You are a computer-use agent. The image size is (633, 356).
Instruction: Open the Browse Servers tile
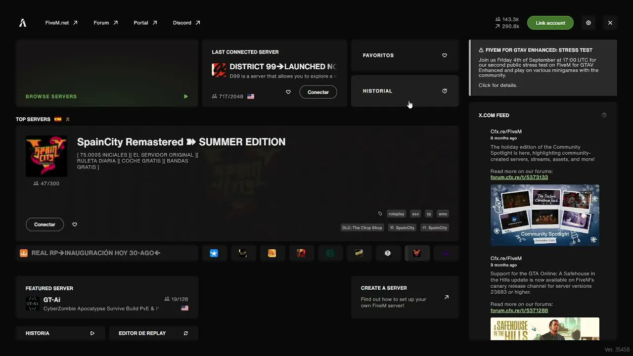[107, 73]
